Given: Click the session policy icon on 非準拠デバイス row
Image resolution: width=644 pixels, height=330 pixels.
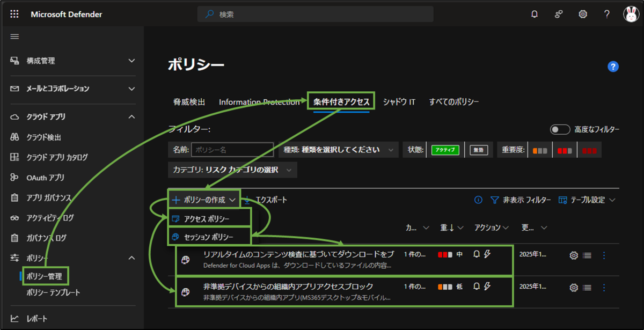Looking at the screenshot, I should pyautogui.click(x=186, y=292).
